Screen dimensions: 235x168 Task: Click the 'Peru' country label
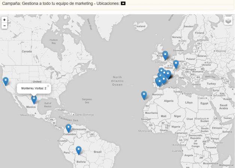67,153
